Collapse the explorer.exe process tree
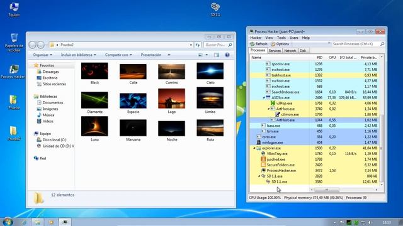Image resolution: width=403 pixels, height=226 pixels. 254,148
